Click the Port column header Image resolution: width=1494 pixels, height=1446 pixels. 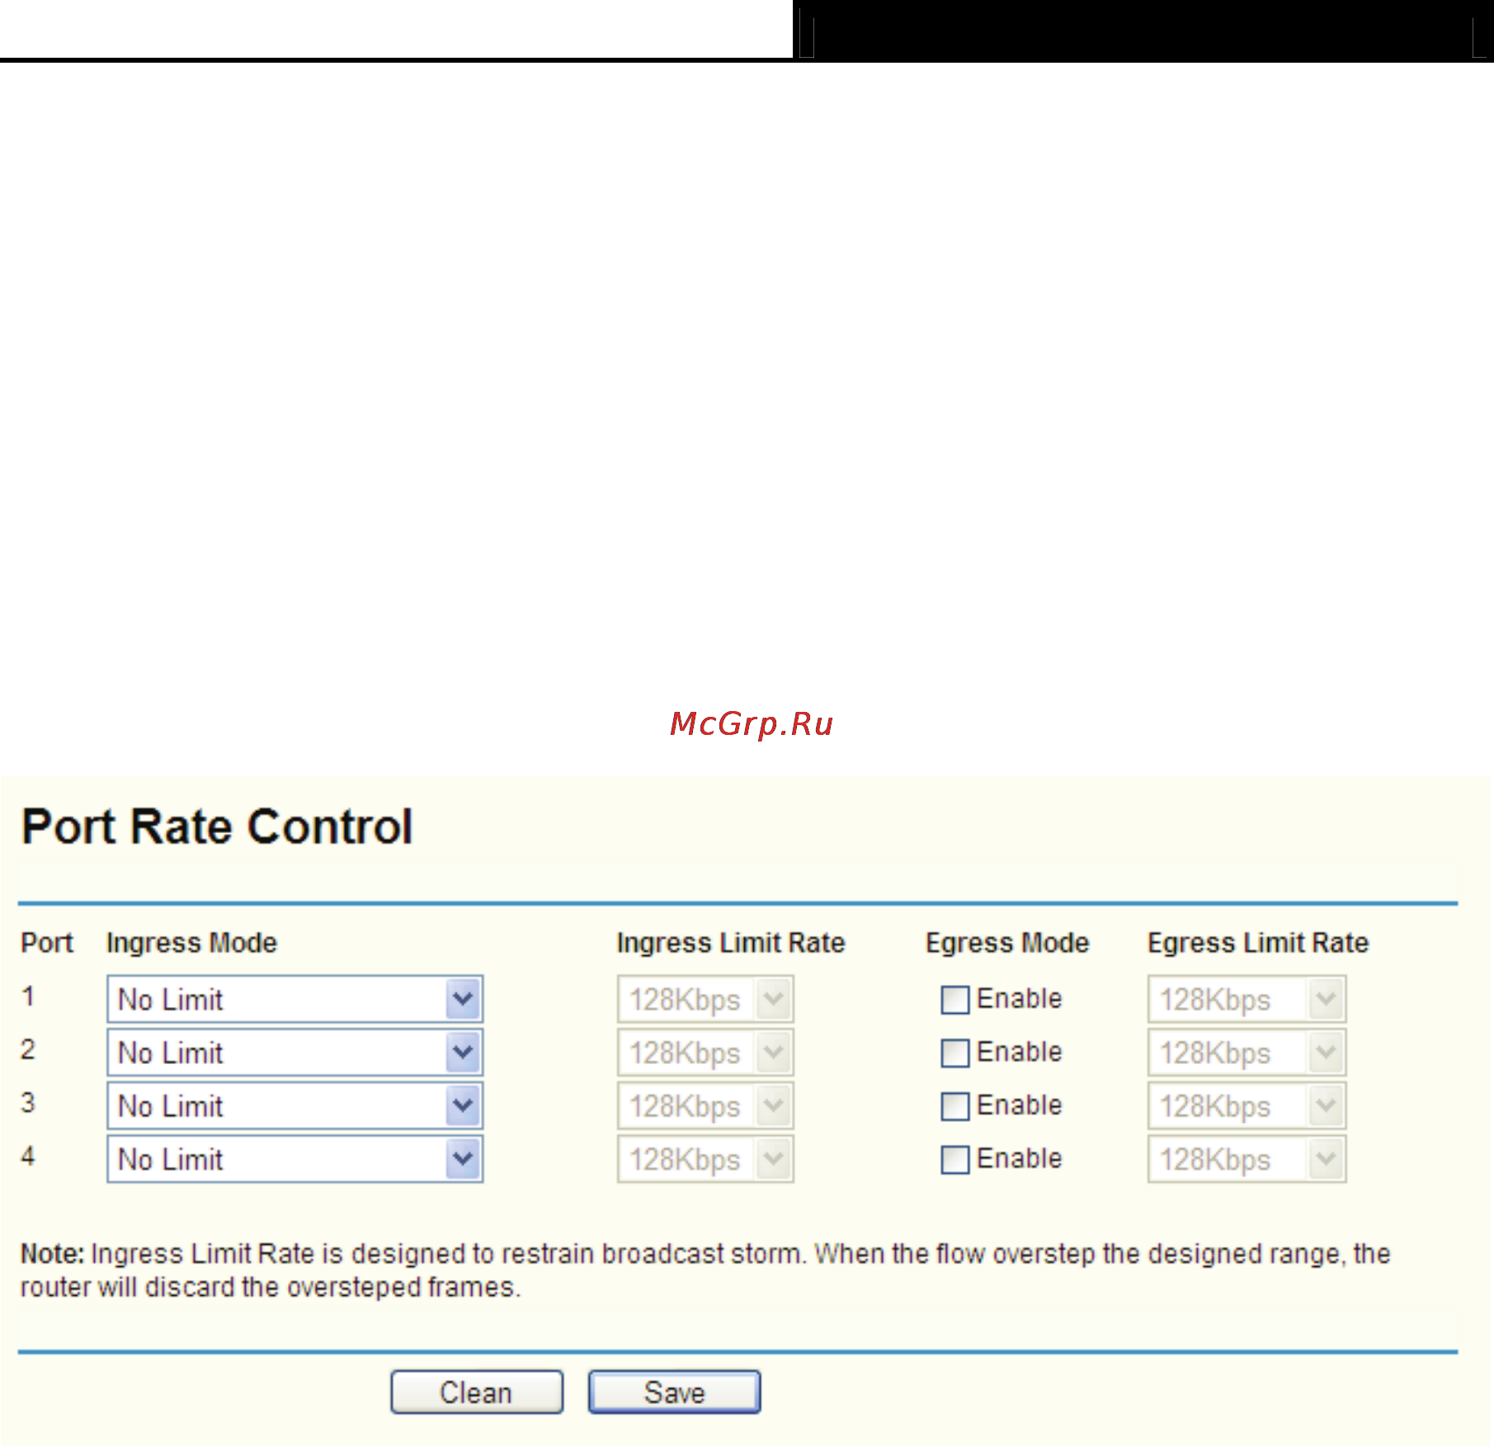(47, 943)
